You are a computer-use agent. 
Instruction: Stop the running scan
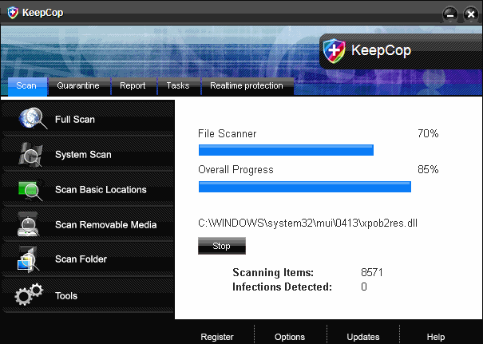tap(222, 246)
